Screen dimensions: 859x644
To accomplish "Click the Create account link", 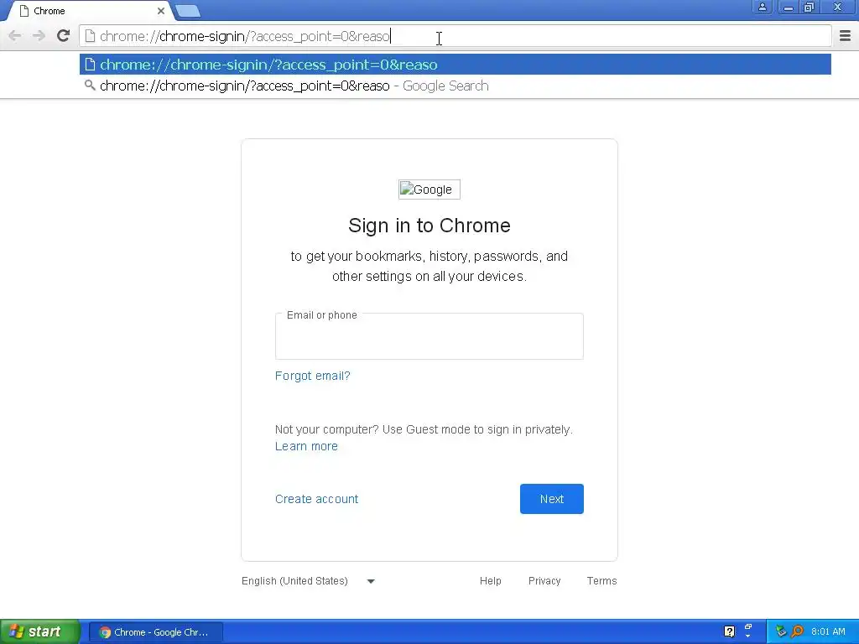I will coord(316,499).
